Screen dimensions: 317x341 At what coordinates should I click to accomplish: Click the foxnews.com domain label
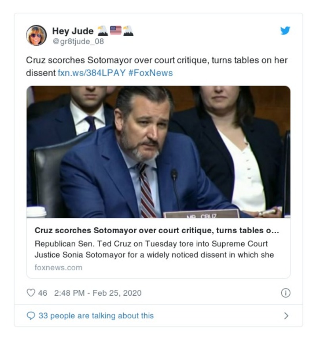click(58, 267)
